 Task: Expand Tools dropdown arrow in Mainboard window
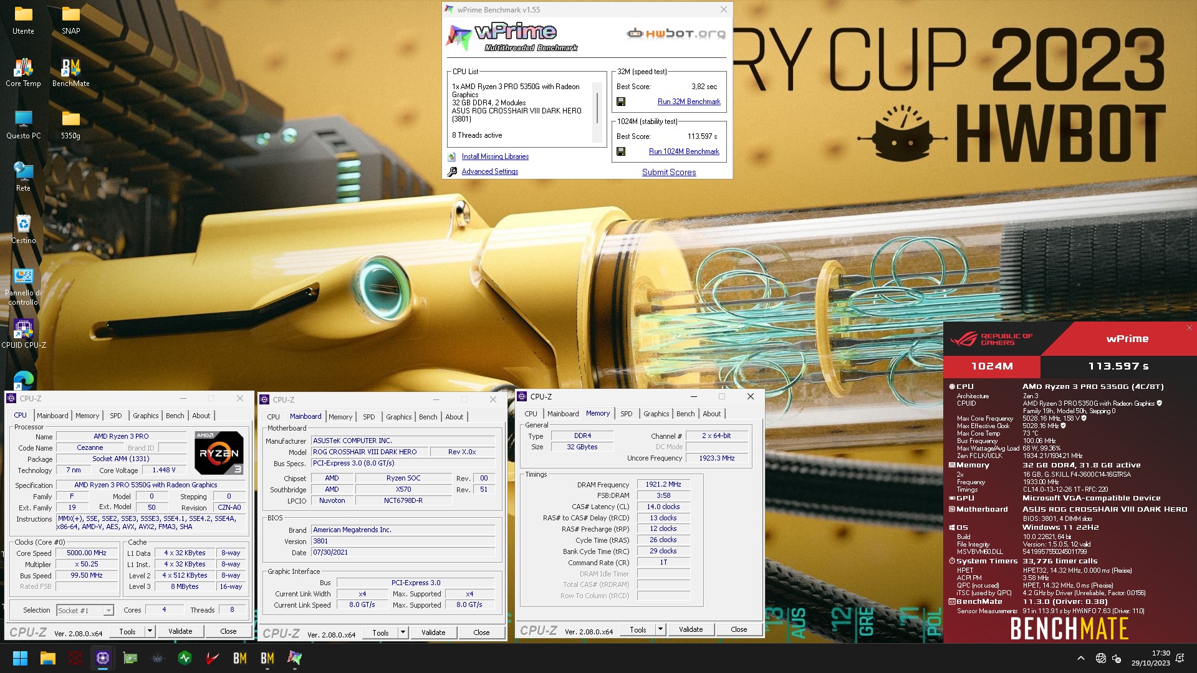pyautogui.click(x=403, y=632)
